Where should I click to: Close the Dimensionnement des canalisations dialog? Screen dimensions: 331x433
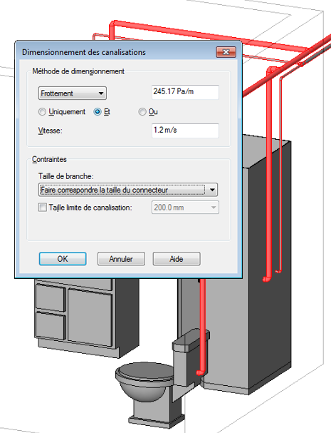click(x=226, y=52)
